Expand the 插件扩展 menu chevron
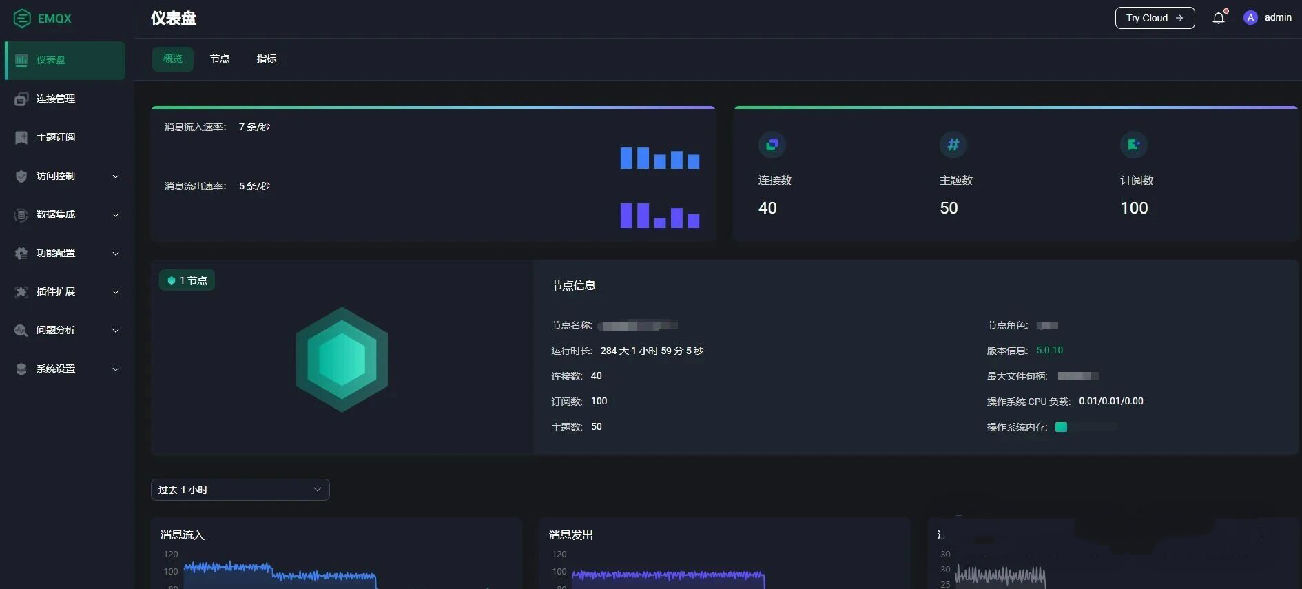Image resolution: width=1302 pixels, height=589 pixels. pyautogui.click(x=116, y=292)
